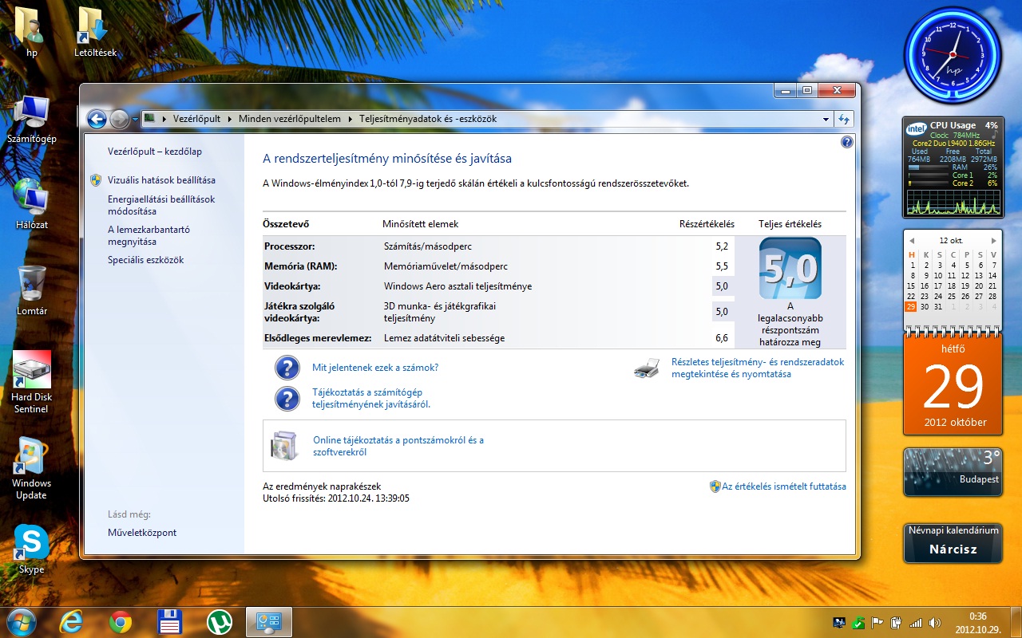Open Windows Update desktop shortcut

tap(32, 469)
